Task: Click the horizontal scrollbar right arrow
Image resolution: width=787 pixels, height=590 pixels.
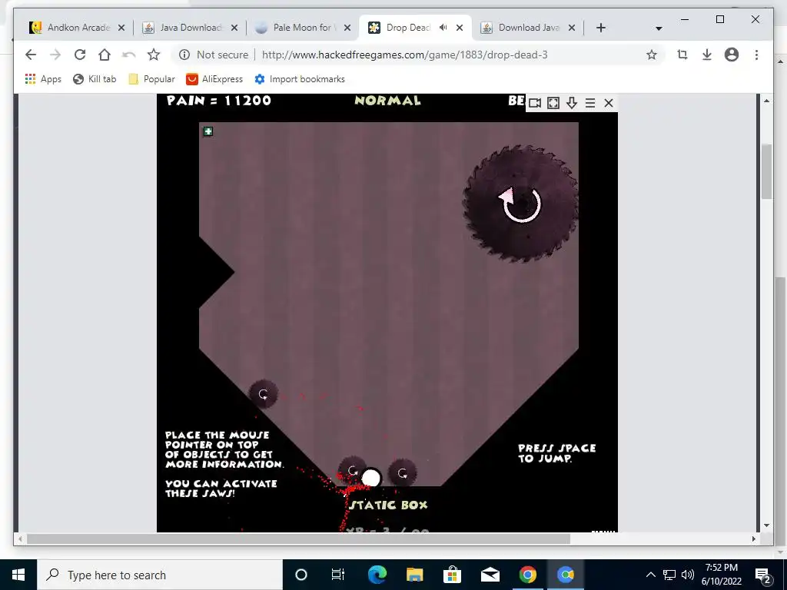Action: tap(753, 539)
